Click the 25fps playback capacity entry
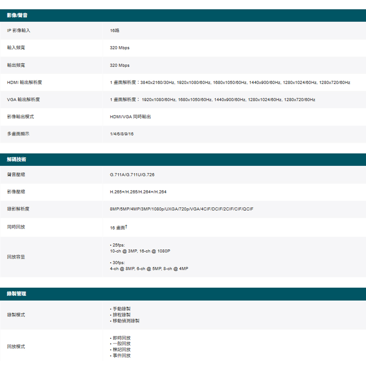This screenshot has height=366, width=366. (140, 248)
